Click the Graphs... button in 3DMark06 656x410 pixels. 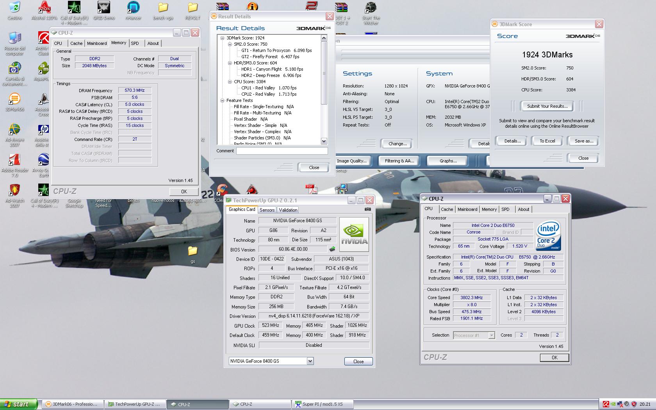pyautogui.click(x=448, y=161)
